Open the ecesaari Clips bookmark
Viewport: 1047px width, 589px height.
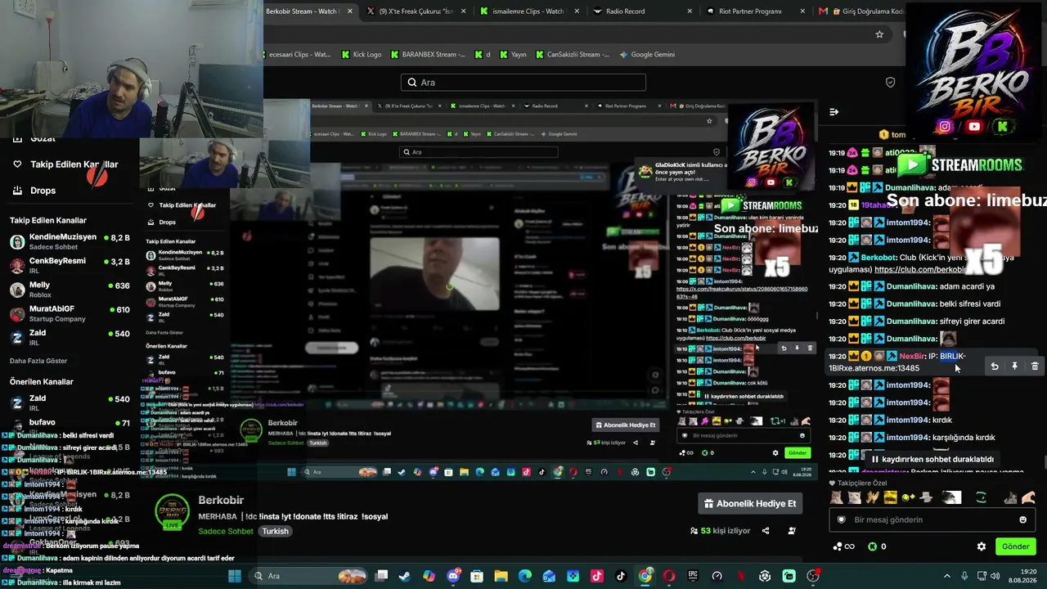point(298,55)
